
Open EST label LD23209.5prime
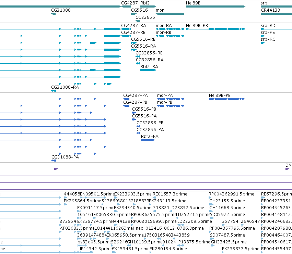coord(195,221)
